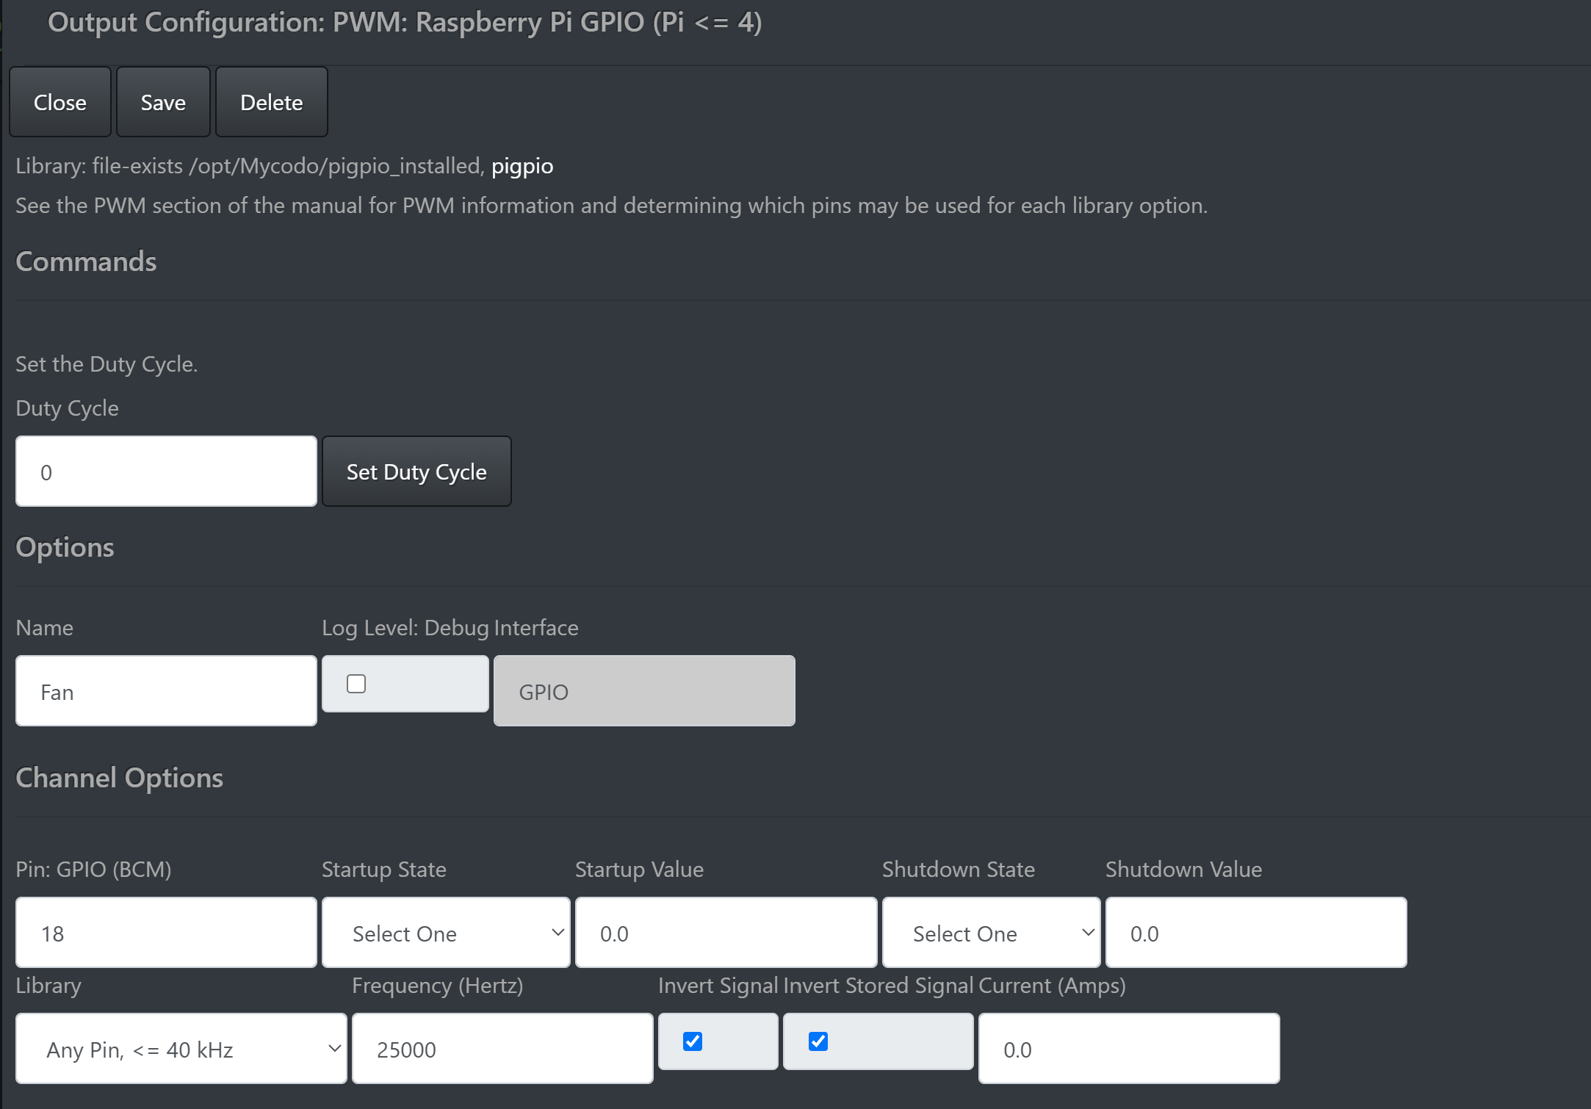
Task: Uncheck the Invert Signal checkbox
Action: tap(693, 1041)
